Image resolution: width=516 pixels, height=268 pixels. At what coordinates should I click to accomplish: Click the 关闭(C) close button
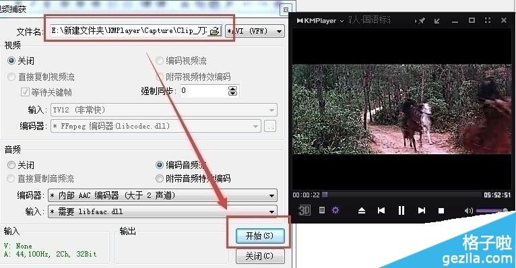click(x=260, y=256)
